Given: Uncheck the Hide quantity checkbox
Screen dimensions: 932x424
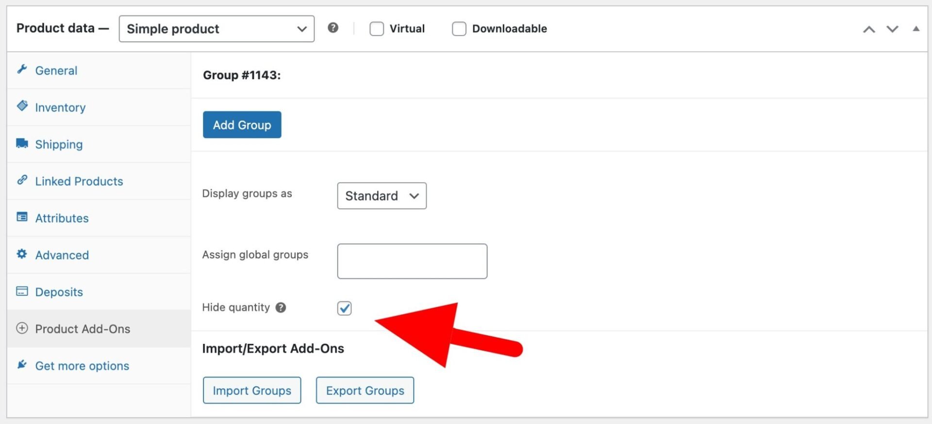Looking at the screenshot, I should tap(344, 308).
